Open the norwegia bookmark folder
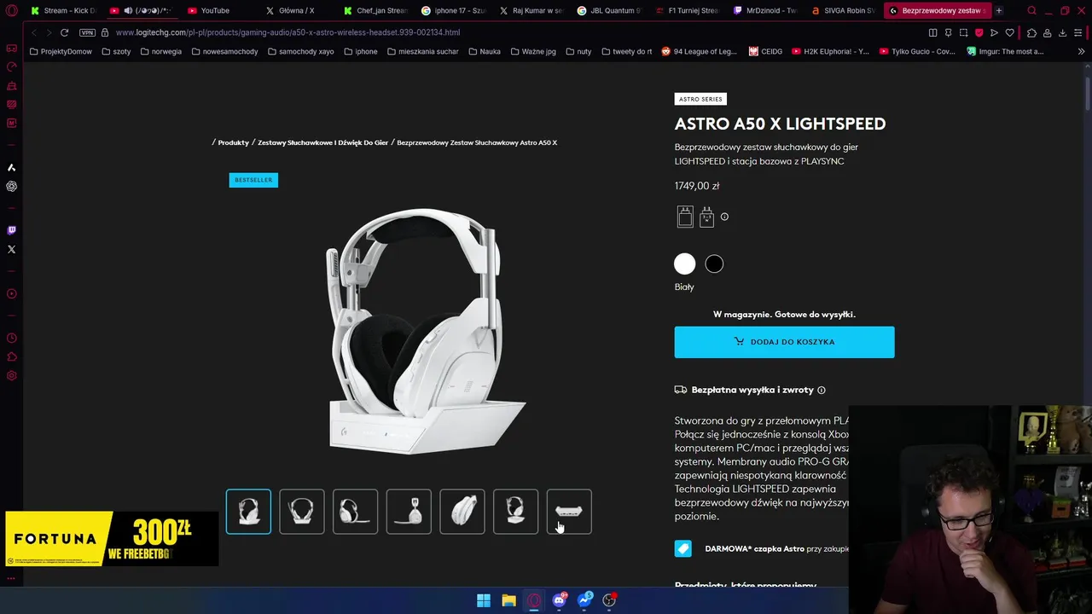1092x614 pixels. click(x=160, y=51)
